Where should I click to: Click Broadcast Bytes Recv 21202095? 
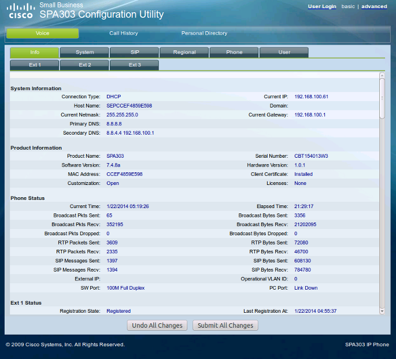tap(305, 224)
